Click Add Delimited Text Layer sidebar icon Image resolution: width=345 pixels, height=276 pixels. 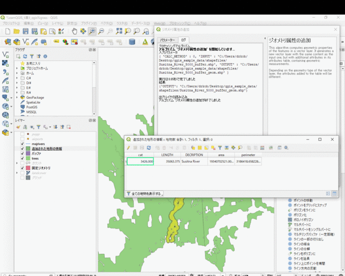(x=5, y=72)
